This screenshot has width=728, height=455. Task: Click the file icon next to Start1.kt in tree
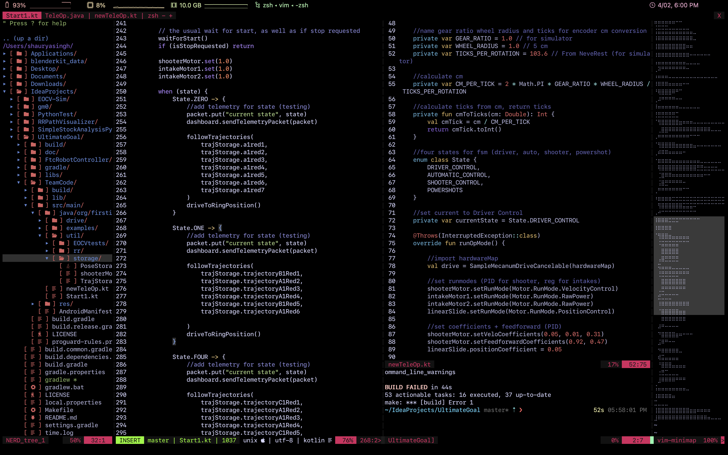tap(54, 297)
